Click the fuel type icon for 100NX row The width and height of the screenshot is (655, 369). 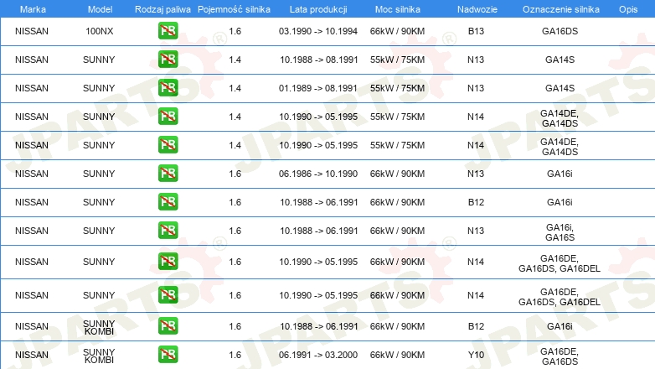[x=168, y=31]
